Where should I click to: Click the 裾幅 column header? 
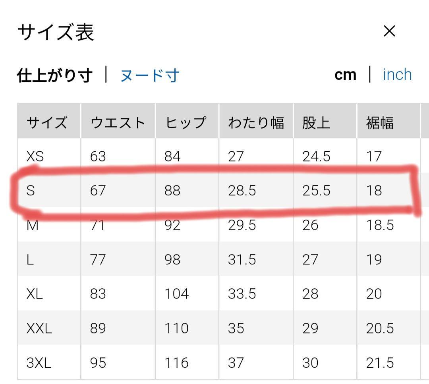click(380, 123)
